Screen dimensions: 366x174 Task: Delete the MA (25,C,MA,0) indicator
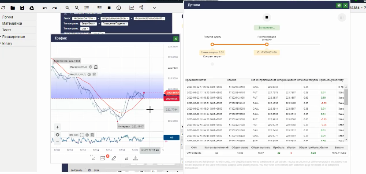pos(94,74)
